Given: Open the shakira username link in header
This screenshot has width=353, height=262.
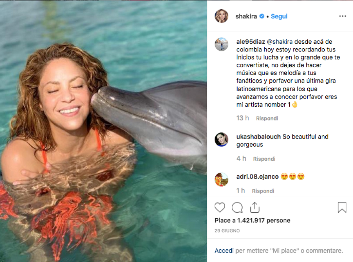Looking at the screenshot, I should [247, 16].
